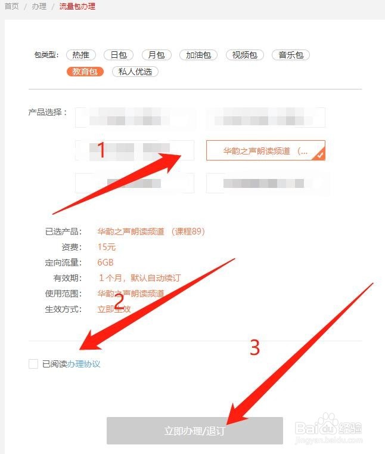Click the orange checkmark on selected product
Image resolution: width=385 pixels, height=454 pixels.
[x=320, y=155]
